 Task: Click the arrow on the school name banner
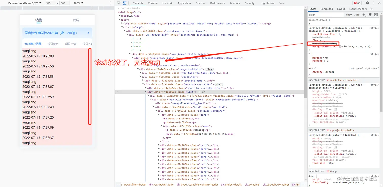pos(88,33)
